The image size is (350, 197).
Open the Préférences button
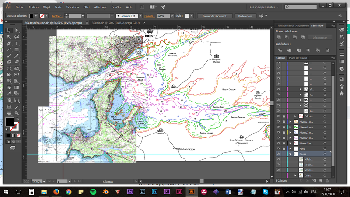click(246, 16)
